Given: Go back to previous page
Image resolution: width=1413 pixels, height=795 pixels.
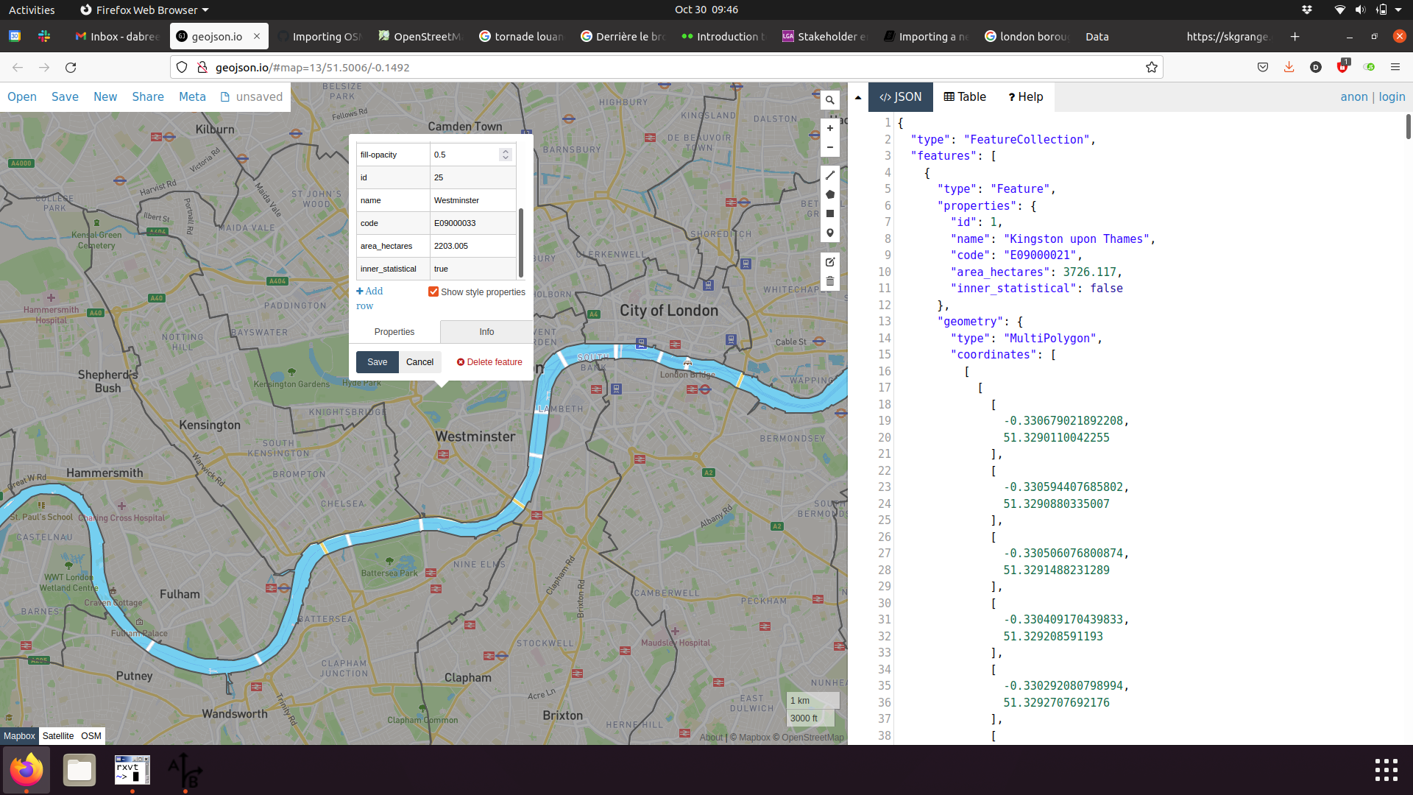Looking at the screenshot, I should click(18, 67).
